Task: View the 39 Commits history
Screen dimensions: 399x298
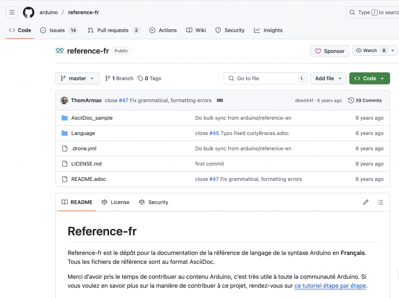Action: [x=365, y=100]
